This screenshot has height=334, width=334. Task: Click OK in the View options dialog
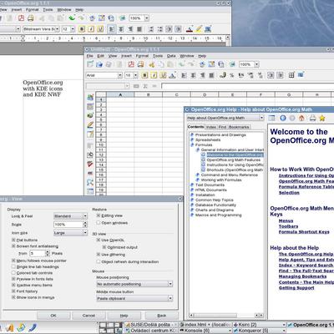tap(53, 316)
